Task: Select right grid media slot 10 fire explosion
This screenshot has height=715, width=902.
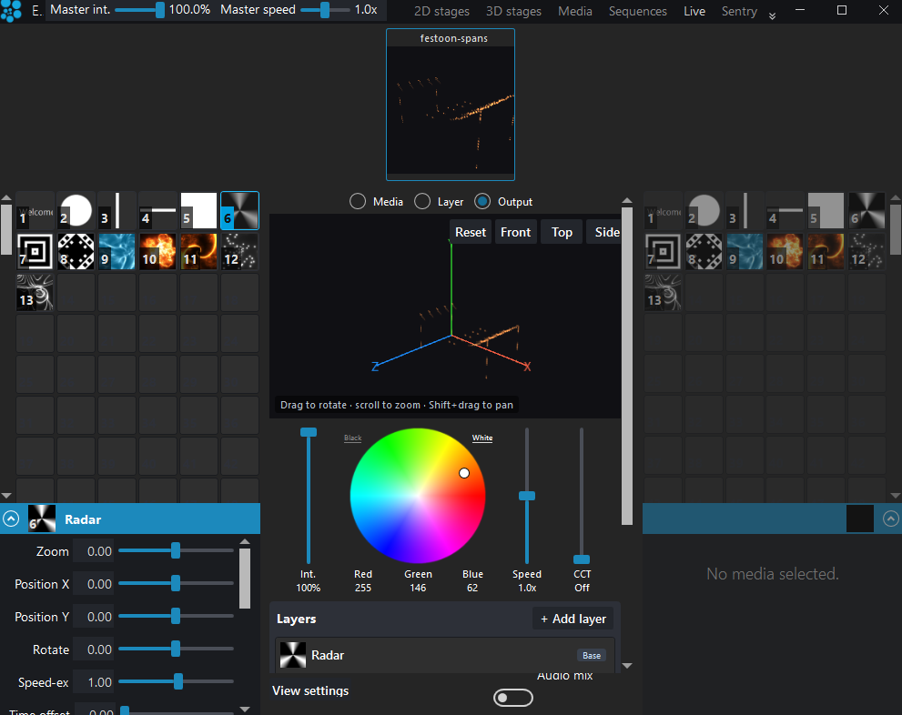Action: click(x=785, y=251)
